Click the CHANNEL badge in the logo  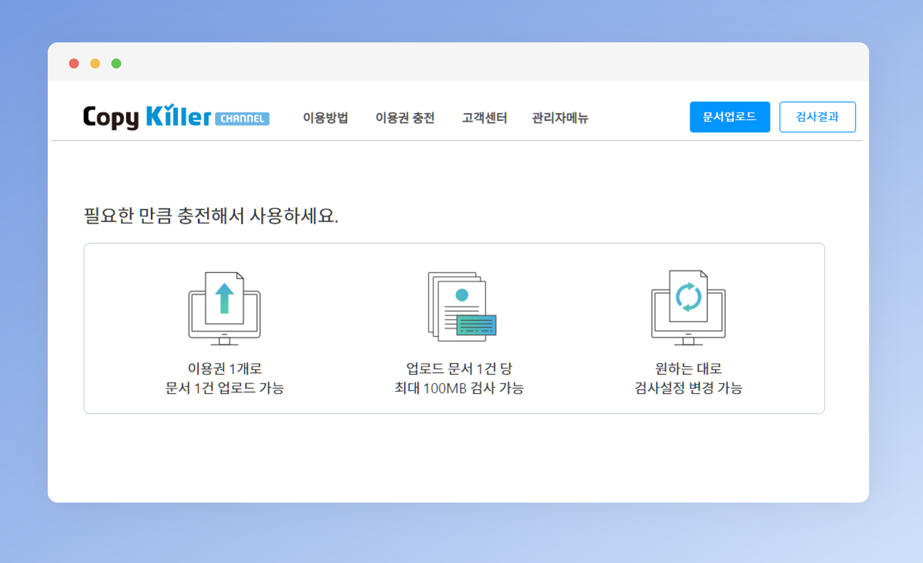[x=242, y=119]
